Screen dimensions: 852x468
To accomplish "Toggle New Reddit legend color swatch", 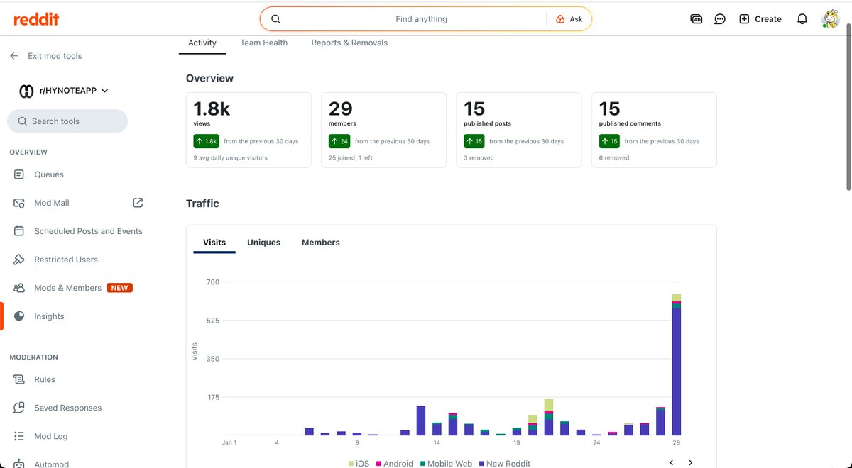I will [482, 464].
